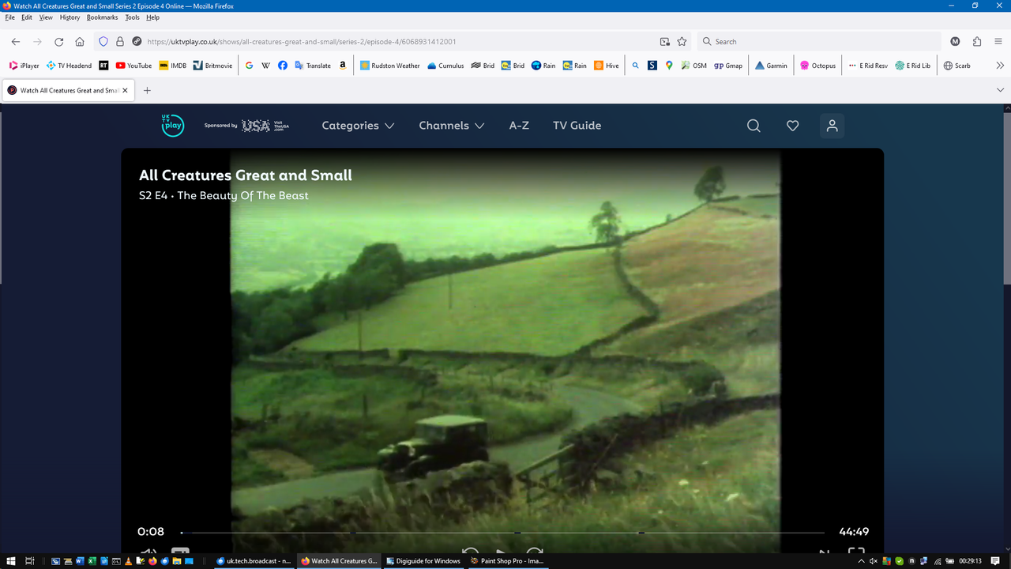Open the Tools menu
This screenshot has width=1011, height=569.
(x=132, y=17)
